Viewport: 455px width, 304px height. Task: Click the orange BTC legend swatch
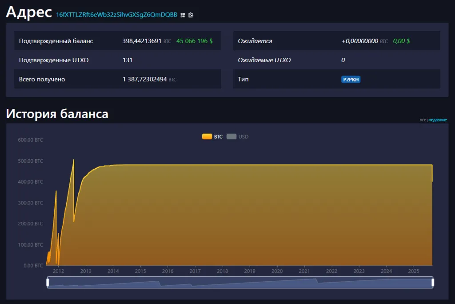[207, 136]
